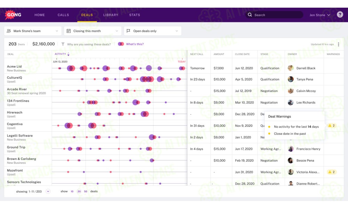This screenshot has width=348, height=209.
Task: Open the Brown & Carlsberg deal
Action: click(x=22, y=158)
